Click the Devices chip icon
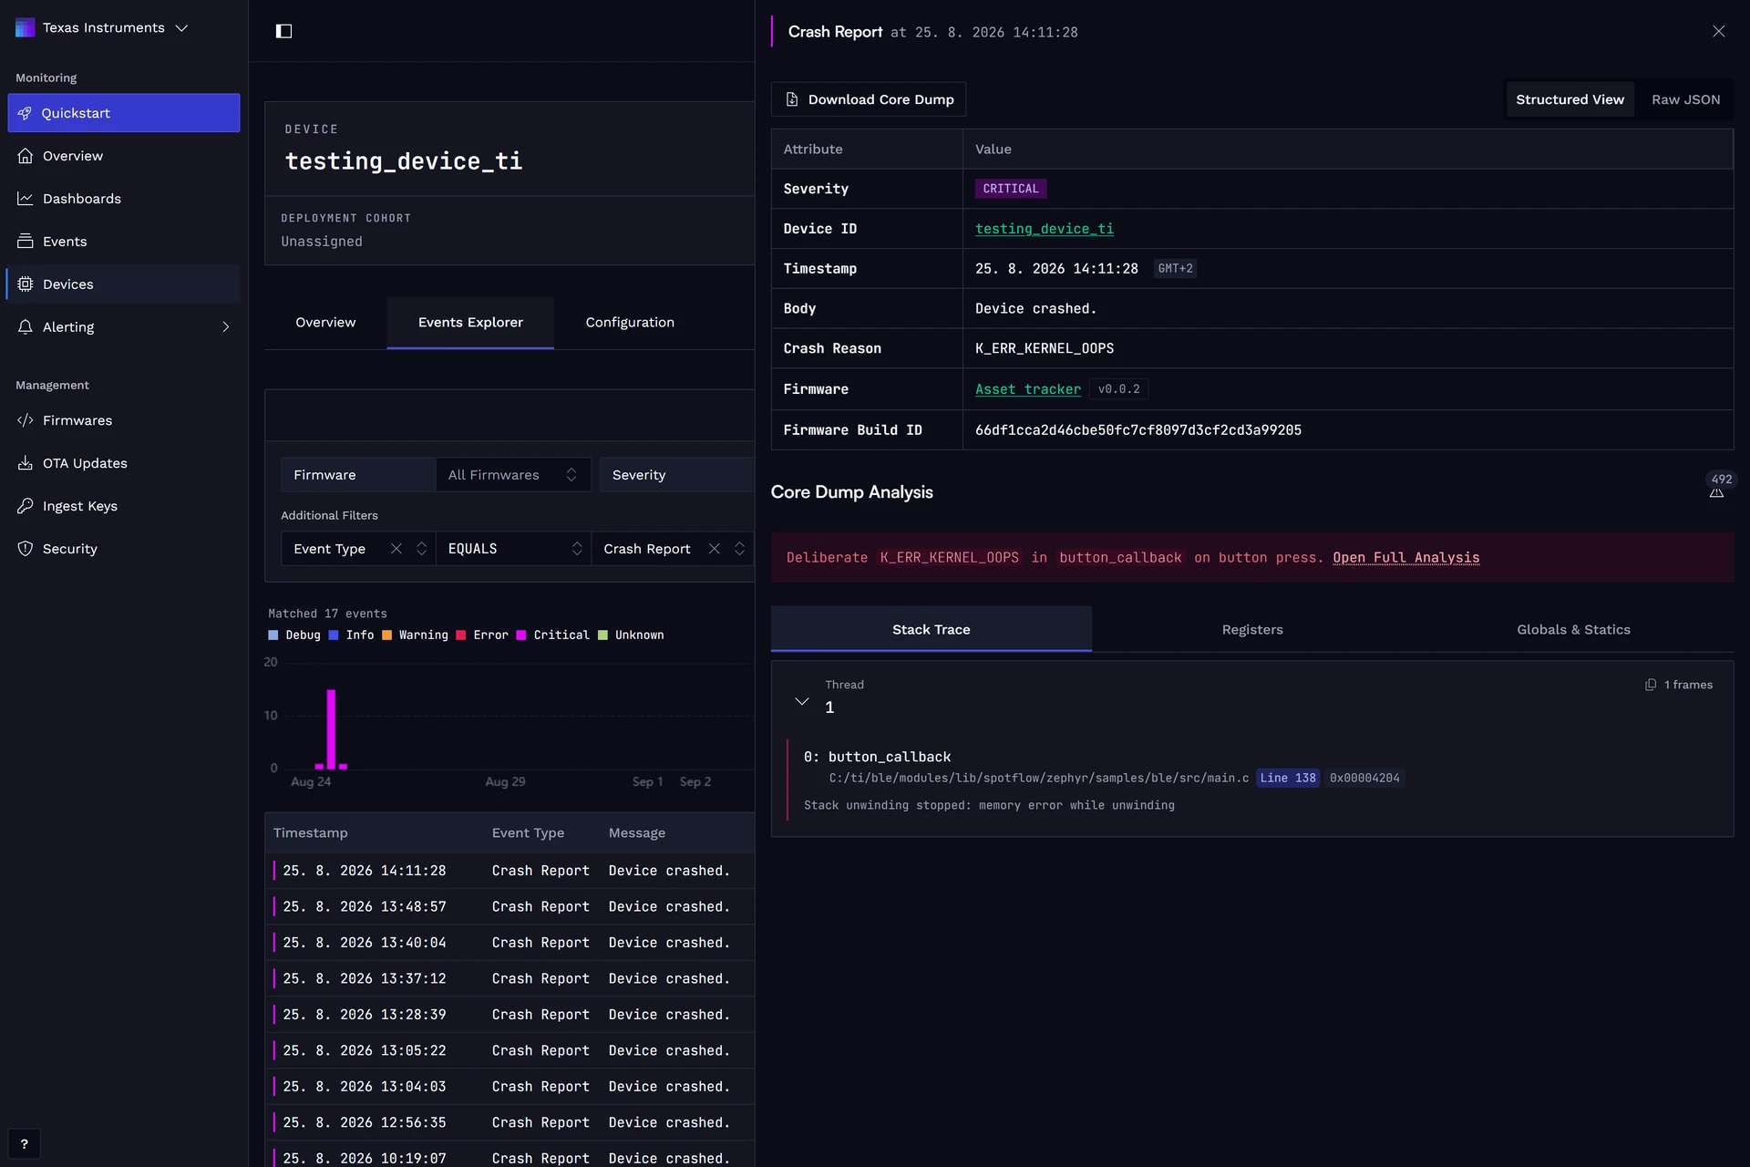The width and height of the screenshot is (1750, 1167). [x=25, y=284]
